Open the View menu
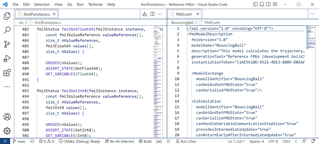This screenshot has height=144, width=319. pyautogui.click(x=58, y=4)
